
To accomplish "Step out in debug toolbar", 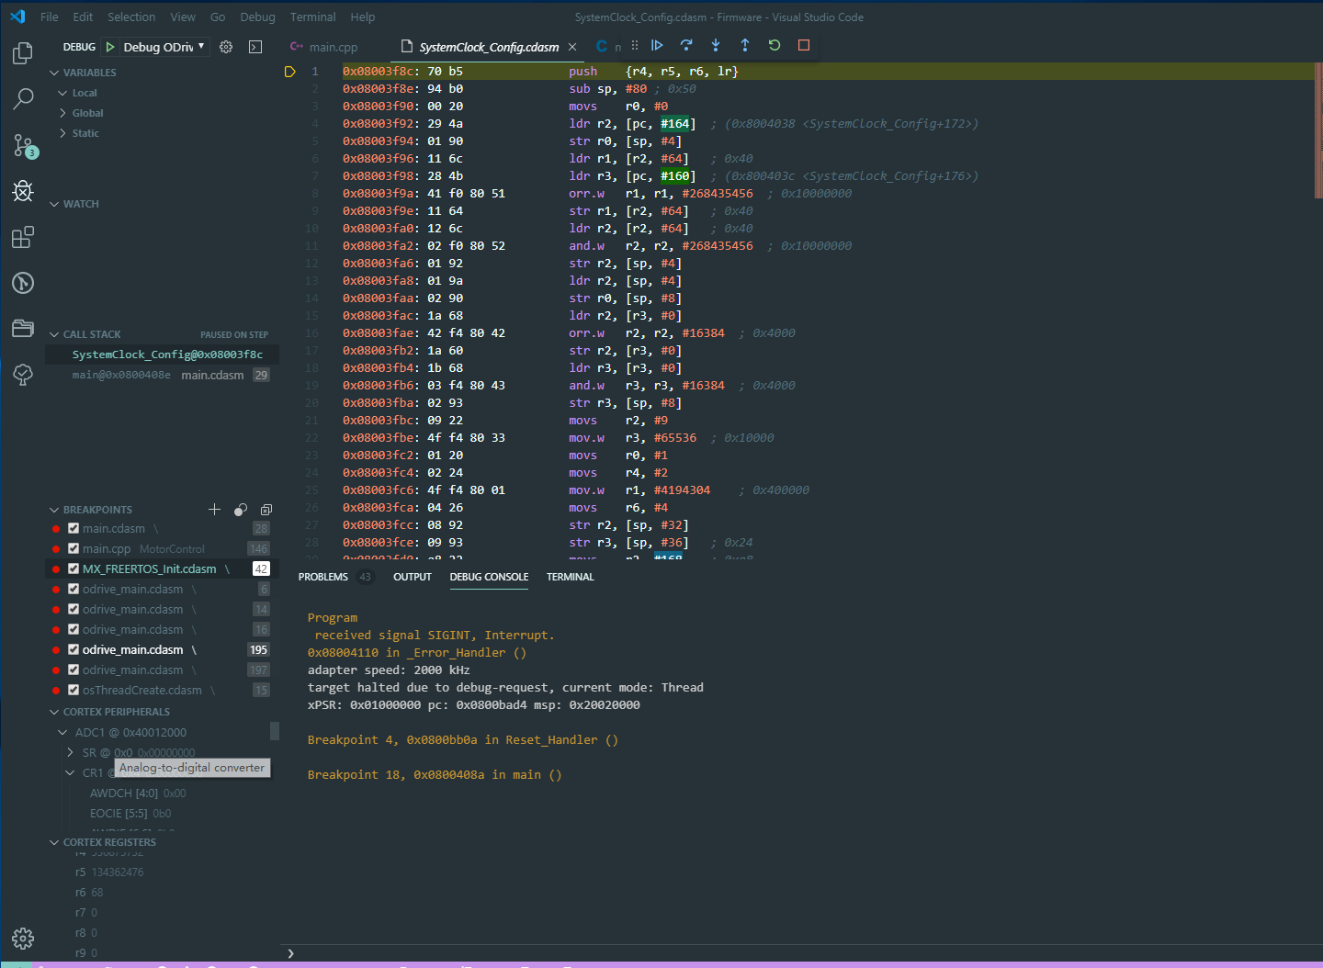I will pyautogui.click(x=745, y=45).
